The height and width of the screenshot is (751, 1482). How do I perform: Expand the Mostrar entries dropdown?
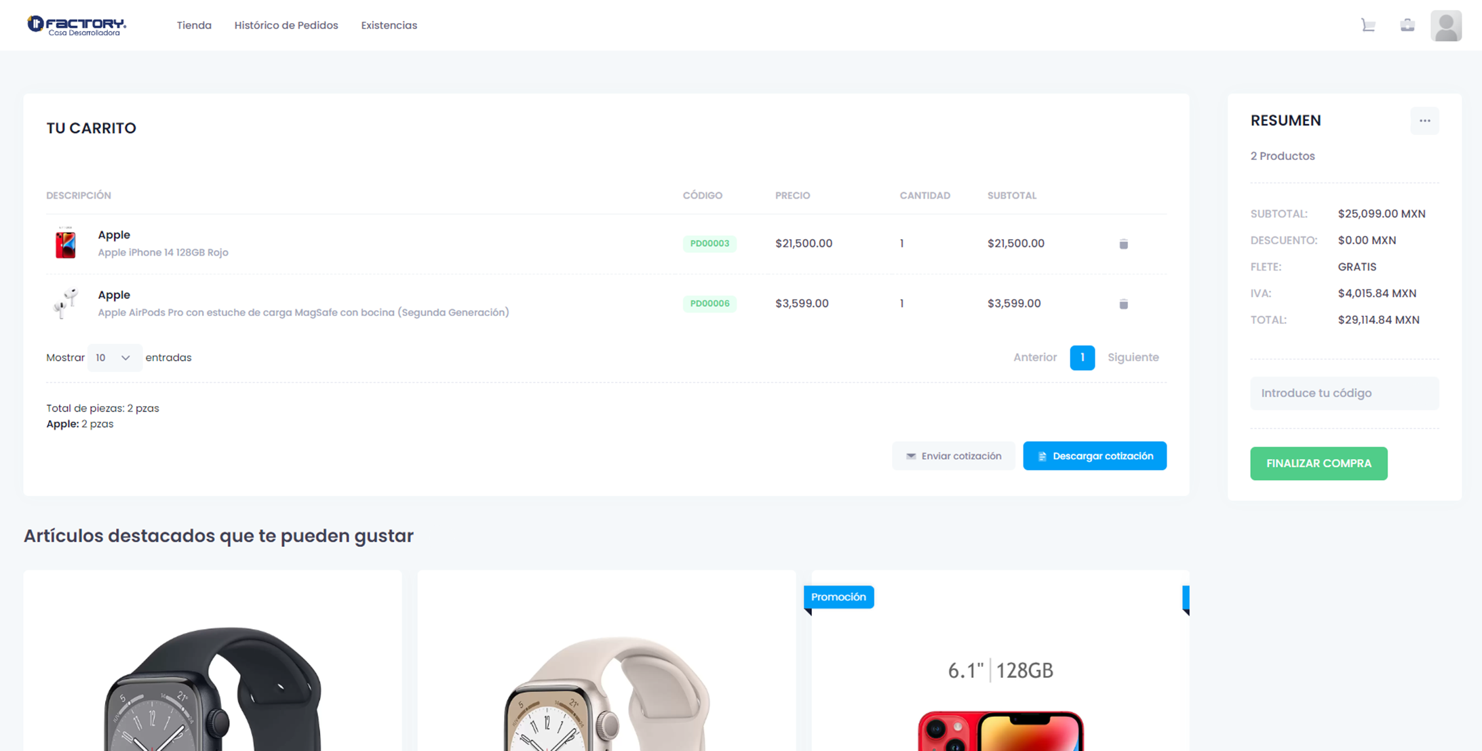(x=114, y=358)
